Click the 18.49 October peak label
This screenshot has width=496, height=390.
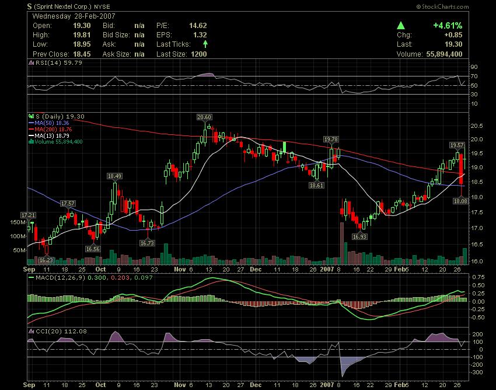(114, 176)
